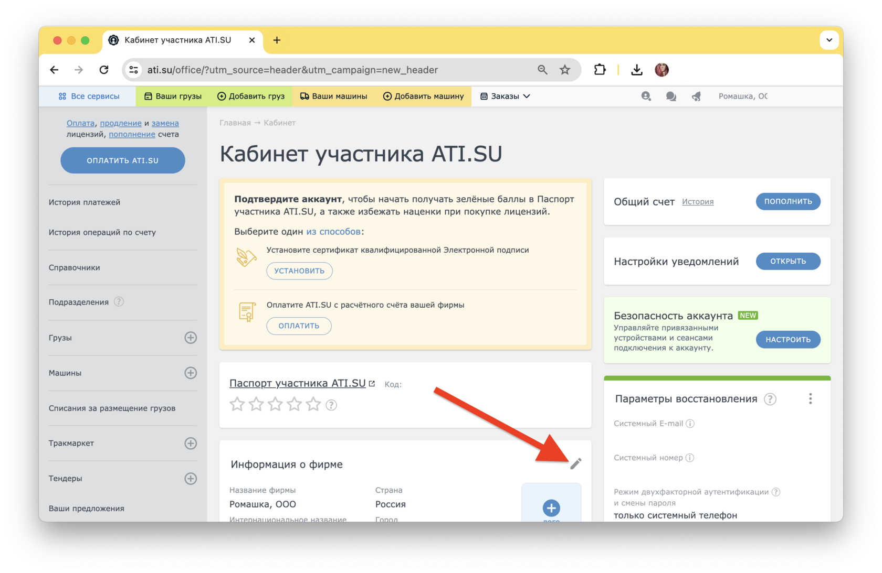Reload the page with the refresh icon

(104, 70)
